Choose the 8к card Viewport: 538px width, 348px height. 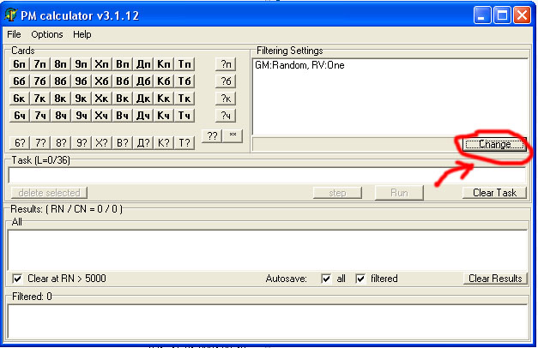tap(61, 99)
